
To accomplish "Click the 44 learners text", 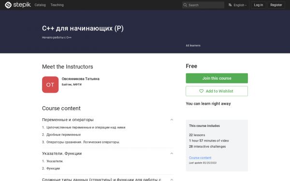I will pos(193,45).
